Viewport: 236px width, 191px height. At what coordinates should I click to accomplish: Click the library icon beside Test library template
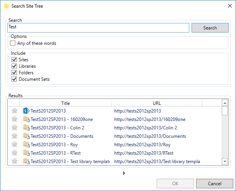pos(26,161)
